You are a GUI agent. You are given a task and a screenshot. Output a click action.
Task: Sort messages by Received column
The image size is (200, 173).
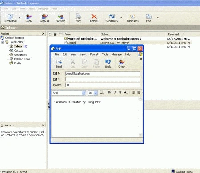pos(178,34)
